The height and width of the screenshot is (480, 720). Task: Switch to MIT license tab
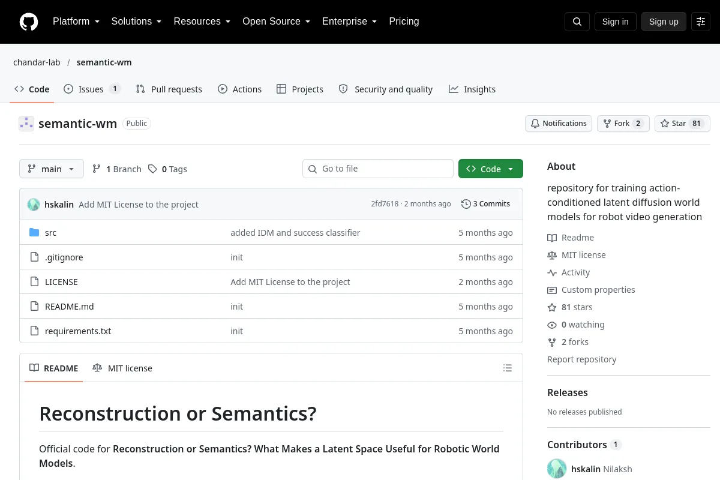pos(122,368)
